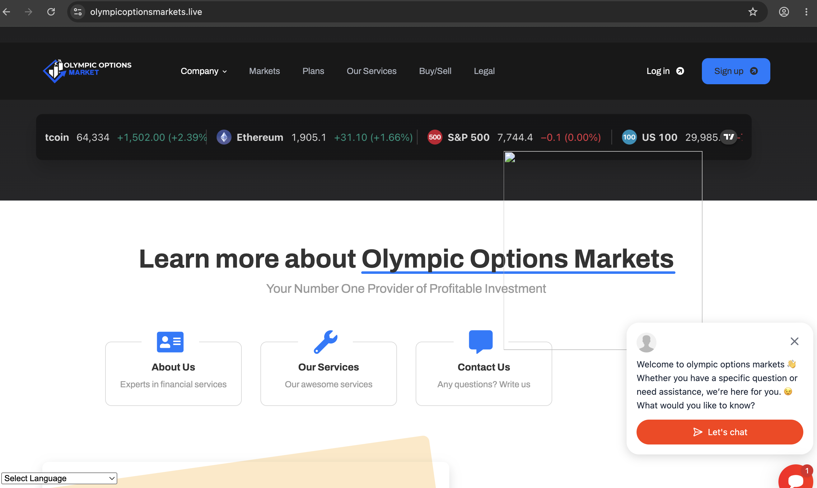Click Ethereum change +31.10 (+1.66%)
817x488 pixels.
(373, 137)
